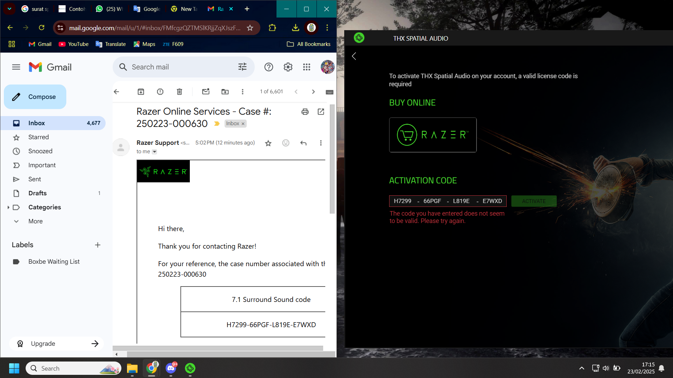Open more email toolbar options
Image resolution: width=673 pixels, height=378 pixels.
242,92
